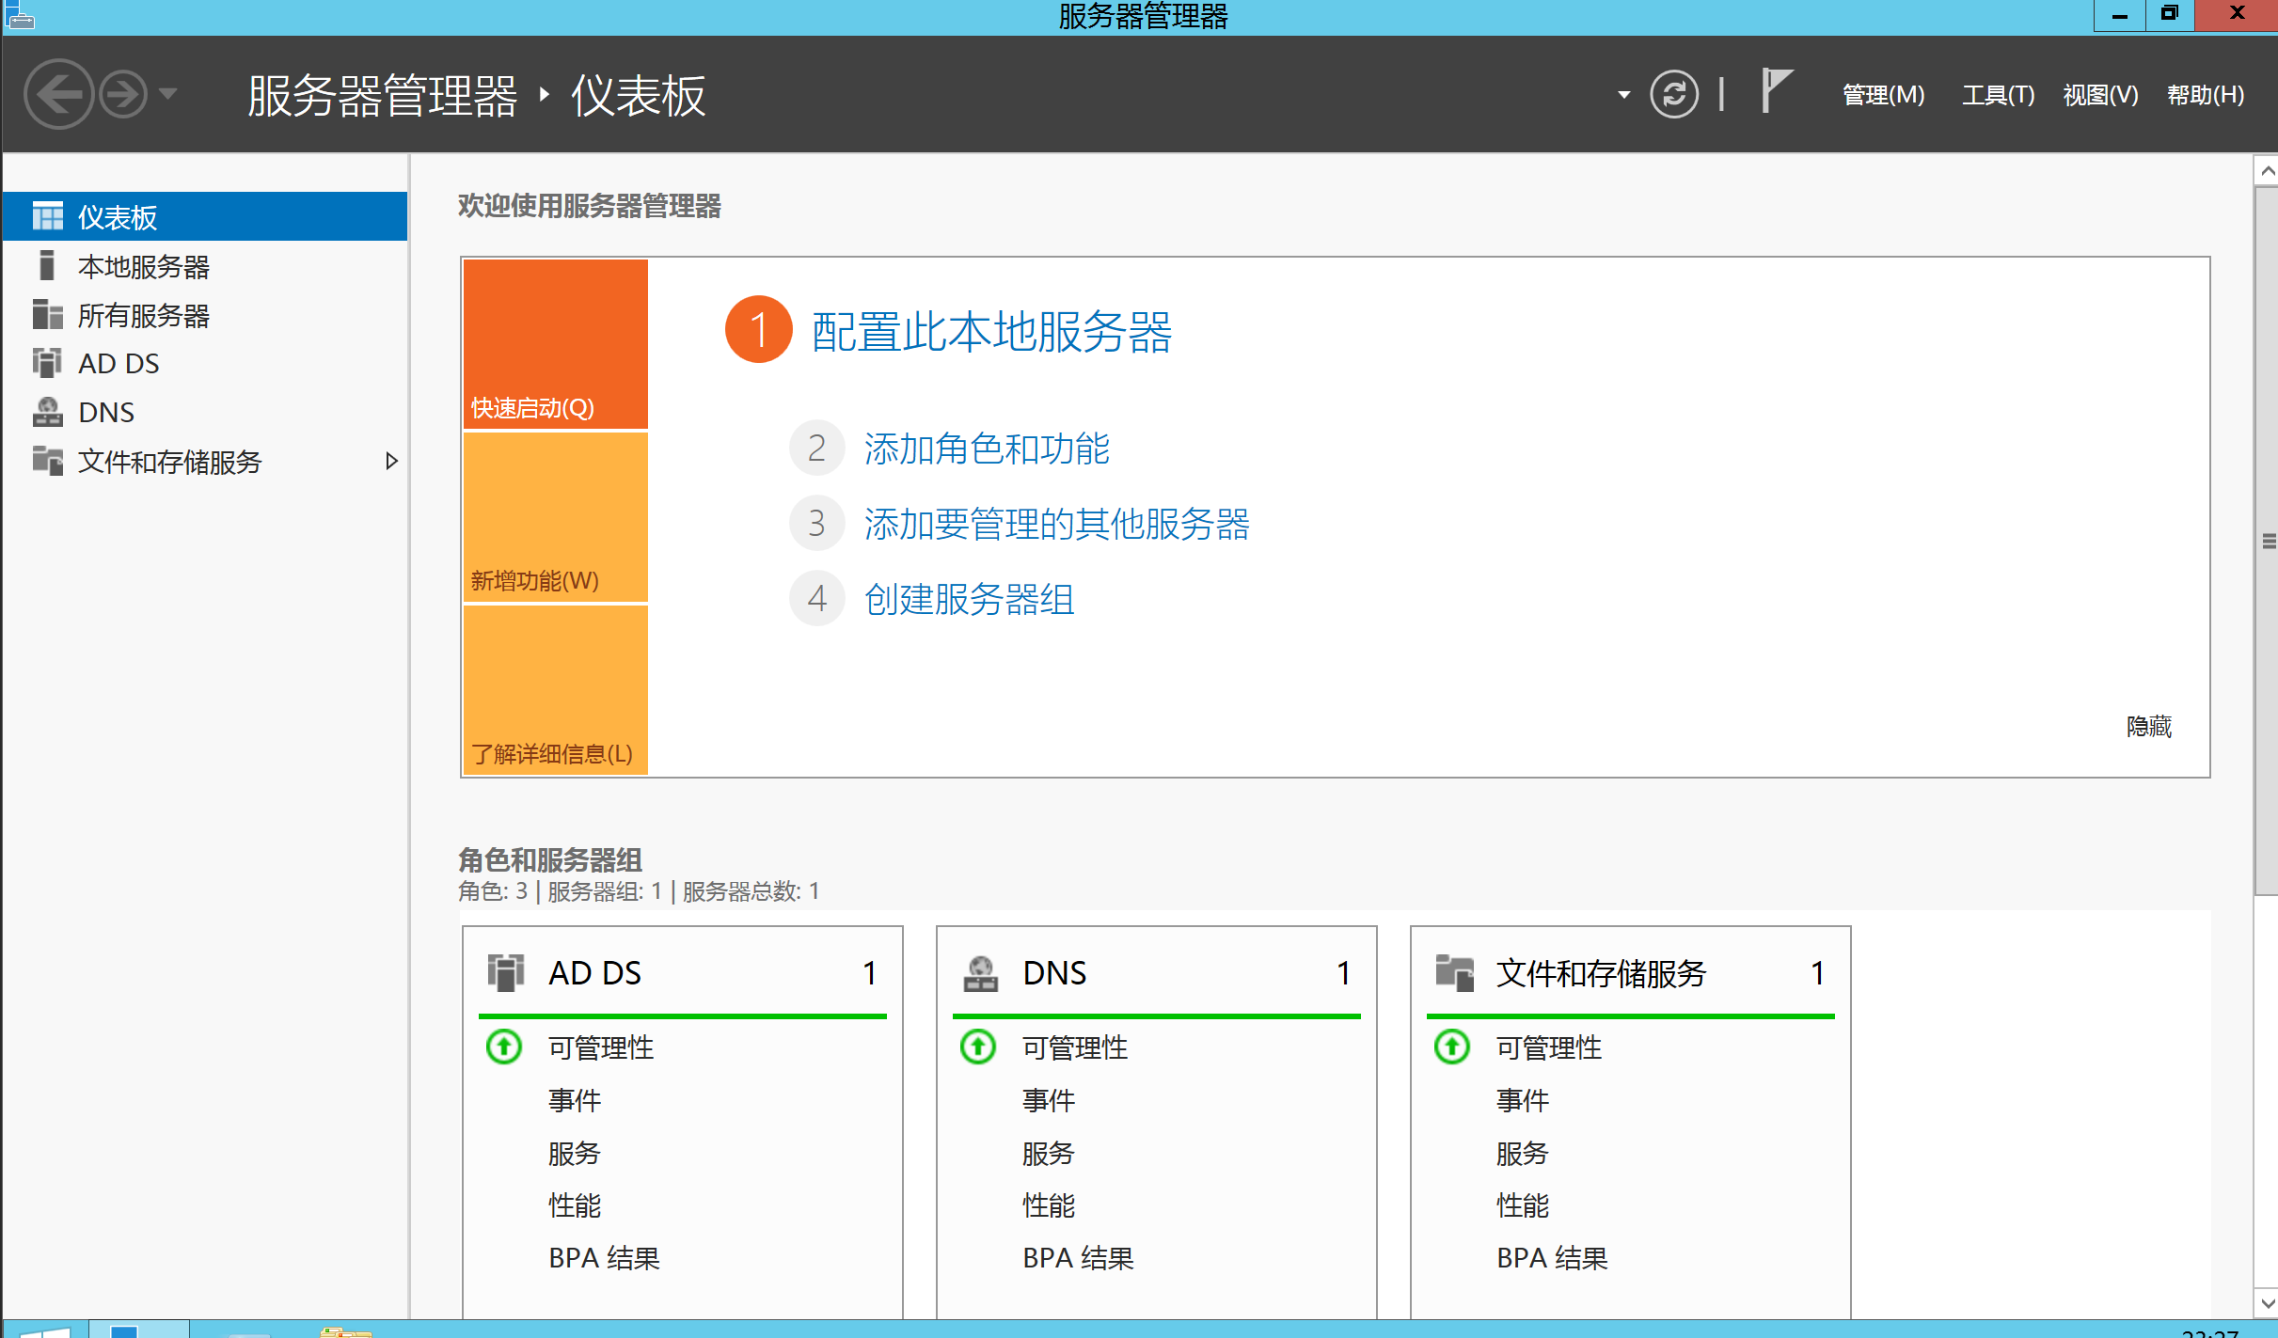Open BPA 结果 in the 文件和存储服务 tile

click(x=1553, y=1258)
